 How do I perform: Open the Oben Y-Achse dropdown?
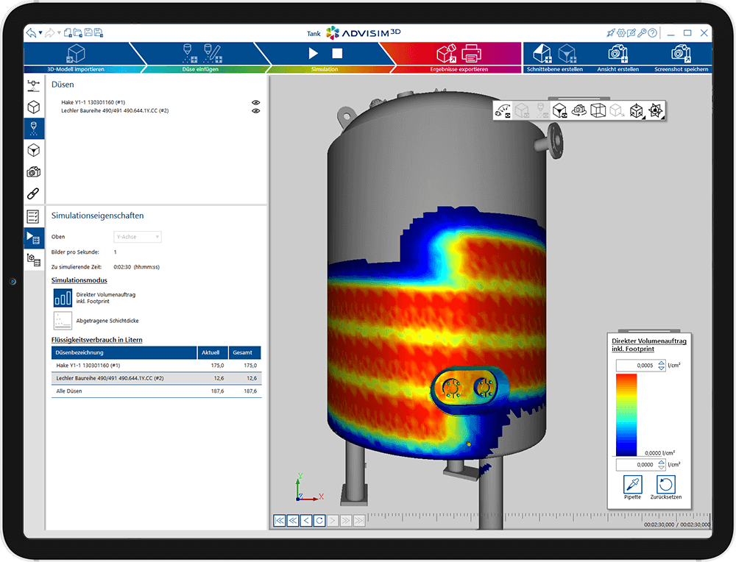click(138, 237)
